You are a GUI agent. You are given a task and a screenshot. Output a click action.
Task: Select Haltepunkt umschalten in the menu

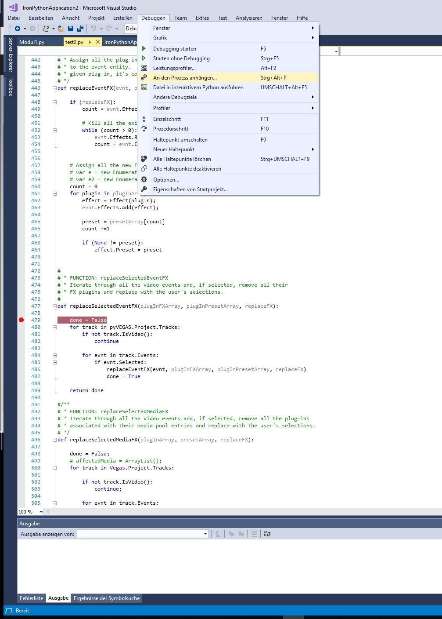tap(180, 140)
